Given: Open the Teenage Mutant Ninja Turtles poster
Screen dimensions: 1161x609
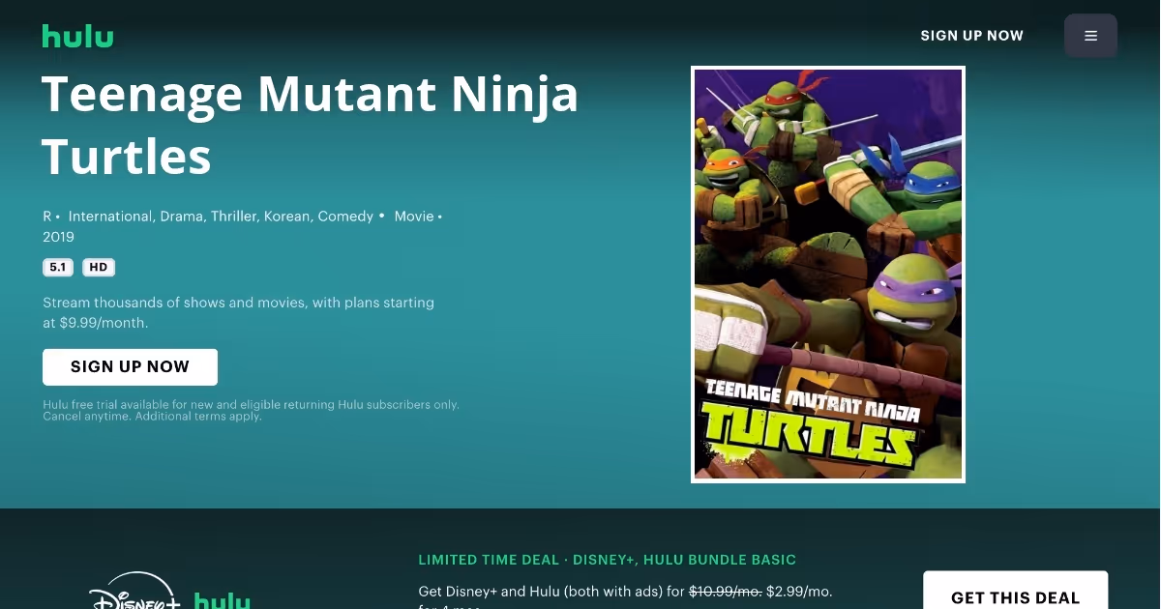Looking at the screenshot, I should [828, 275].
